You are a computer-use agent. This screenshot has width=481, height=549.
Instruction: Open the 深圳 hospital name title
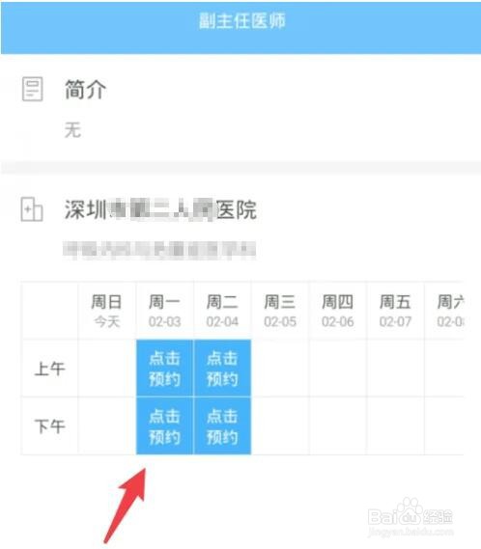pos(160,209)
